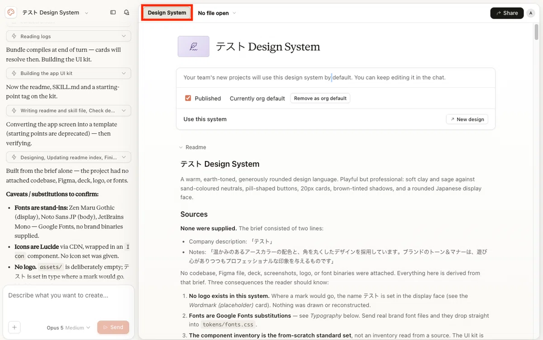Viewport: 543px width, 340px height.
Task: Select the Design System tab
Action: click(x=167, y=13)
